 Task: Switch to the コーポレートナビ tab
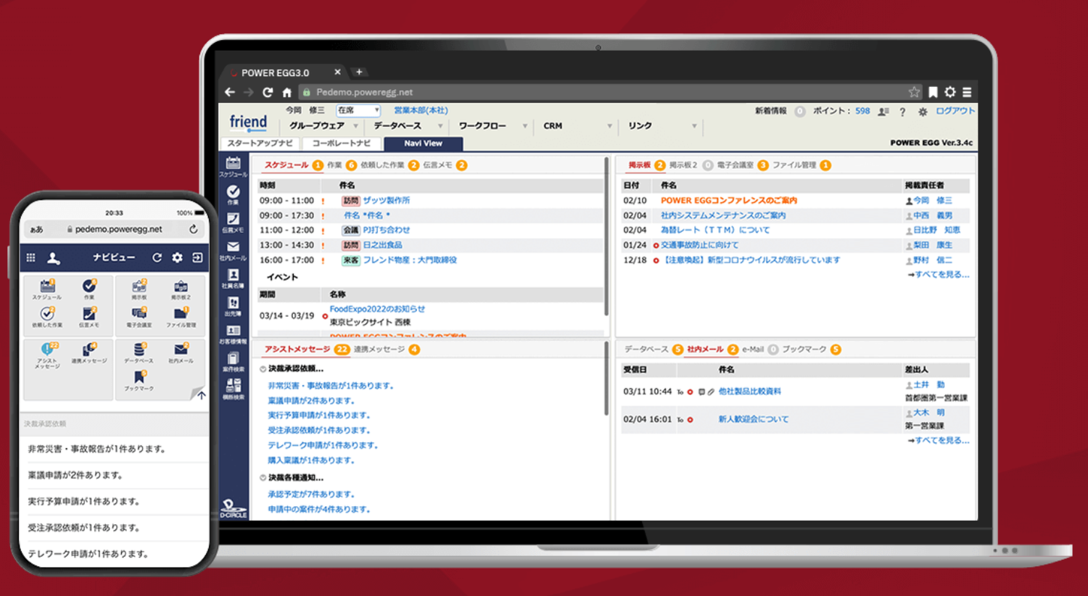coord(341,144)
